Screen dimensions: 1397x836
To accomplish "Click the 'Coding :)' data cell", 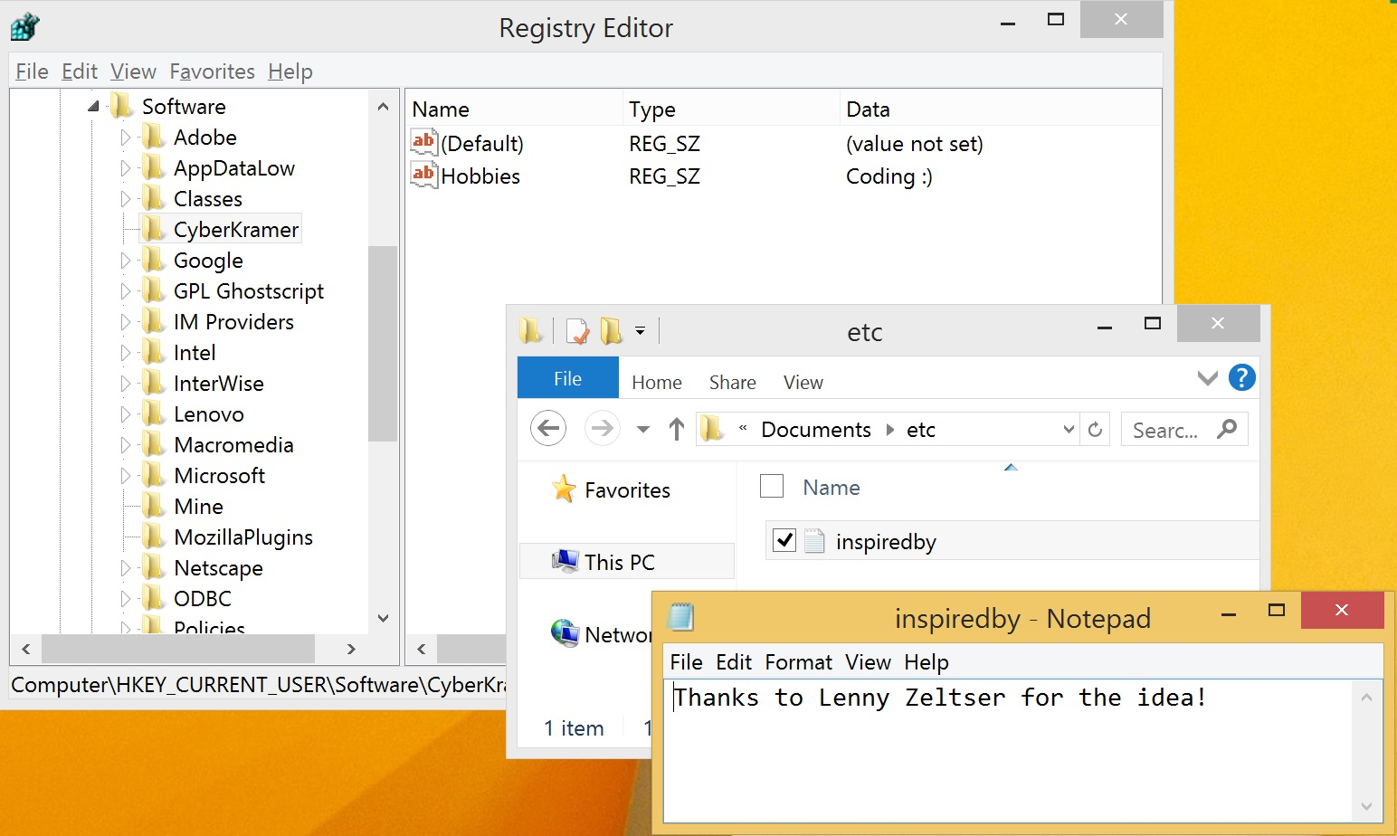I will tap(889, 176).
